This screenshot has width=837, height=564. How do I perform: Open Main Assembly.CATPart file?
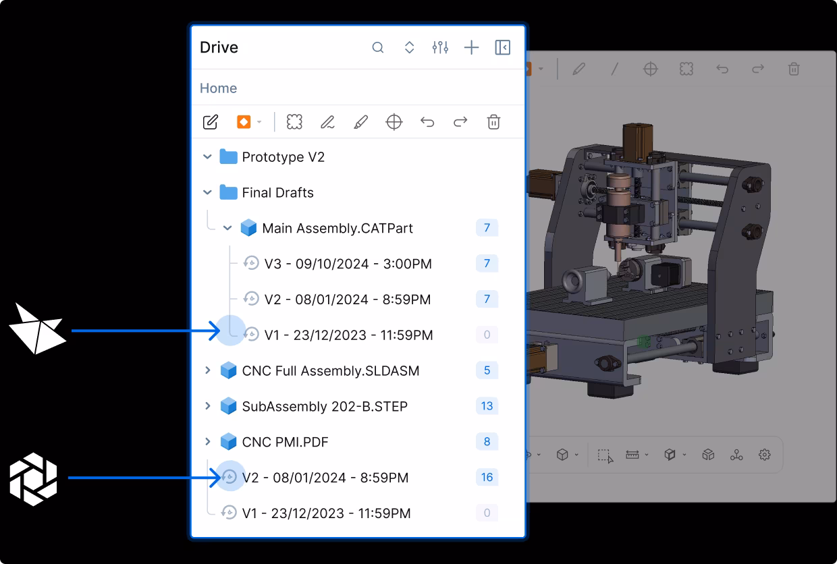pyautogui.click(x=327, y=229)
